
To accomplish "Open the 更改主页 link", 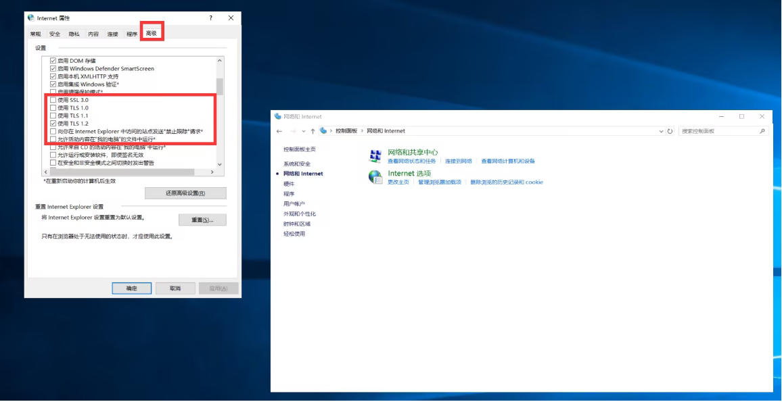I will (x=398, y=182).
